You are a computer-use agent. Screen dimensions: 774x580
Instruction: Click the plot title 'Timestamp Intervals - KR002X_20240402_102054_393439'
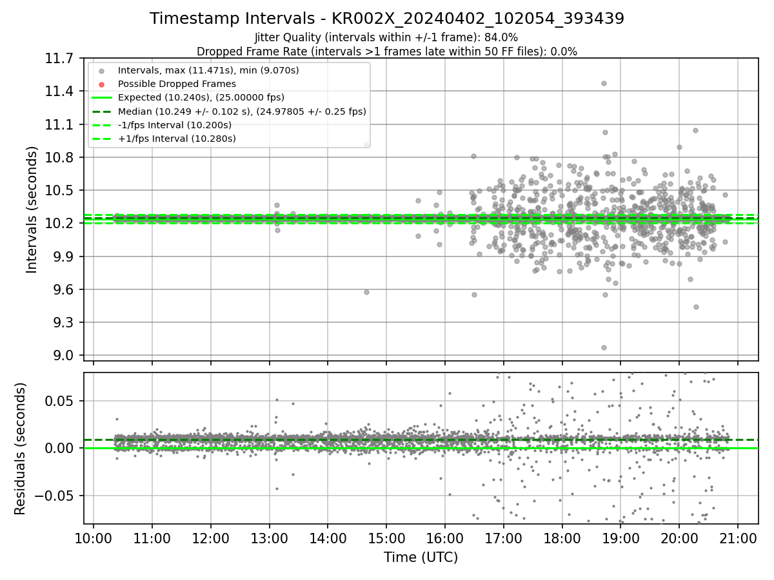pyautogui.click(x=387, y=19)
